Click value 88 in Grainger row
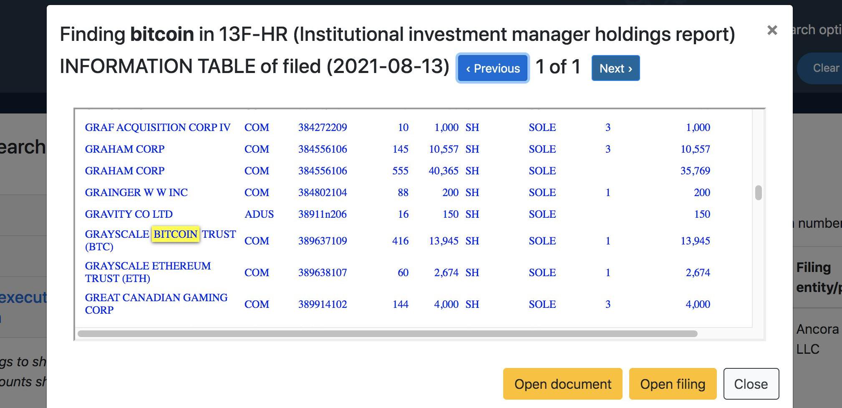 [x=403, y=192]
